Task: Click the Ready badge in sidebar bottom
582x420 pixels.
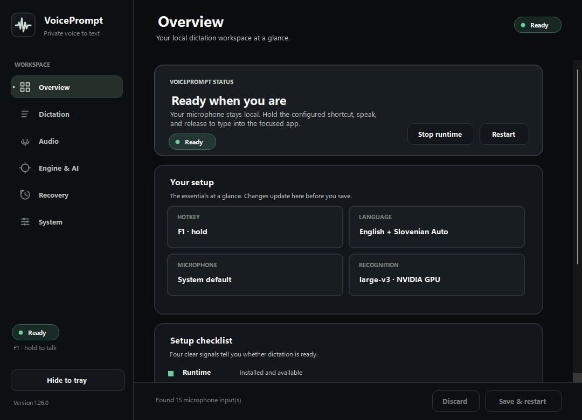Action: (35, 332)
